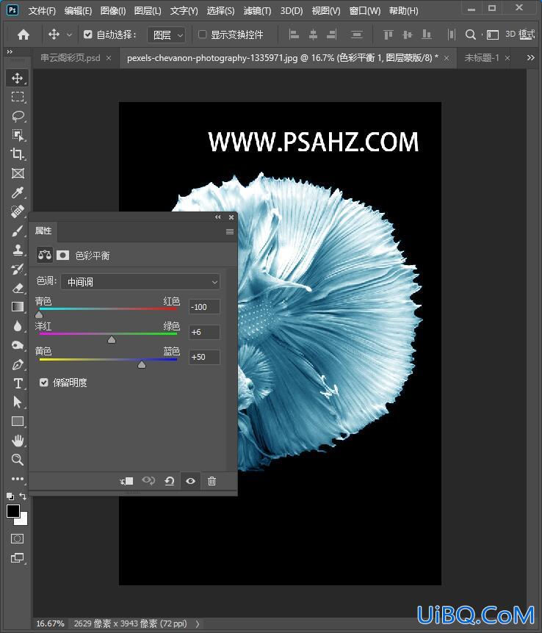The image size is (542, 633).
Task: Show hidden document tabs chevron
Action: point(531,58)
